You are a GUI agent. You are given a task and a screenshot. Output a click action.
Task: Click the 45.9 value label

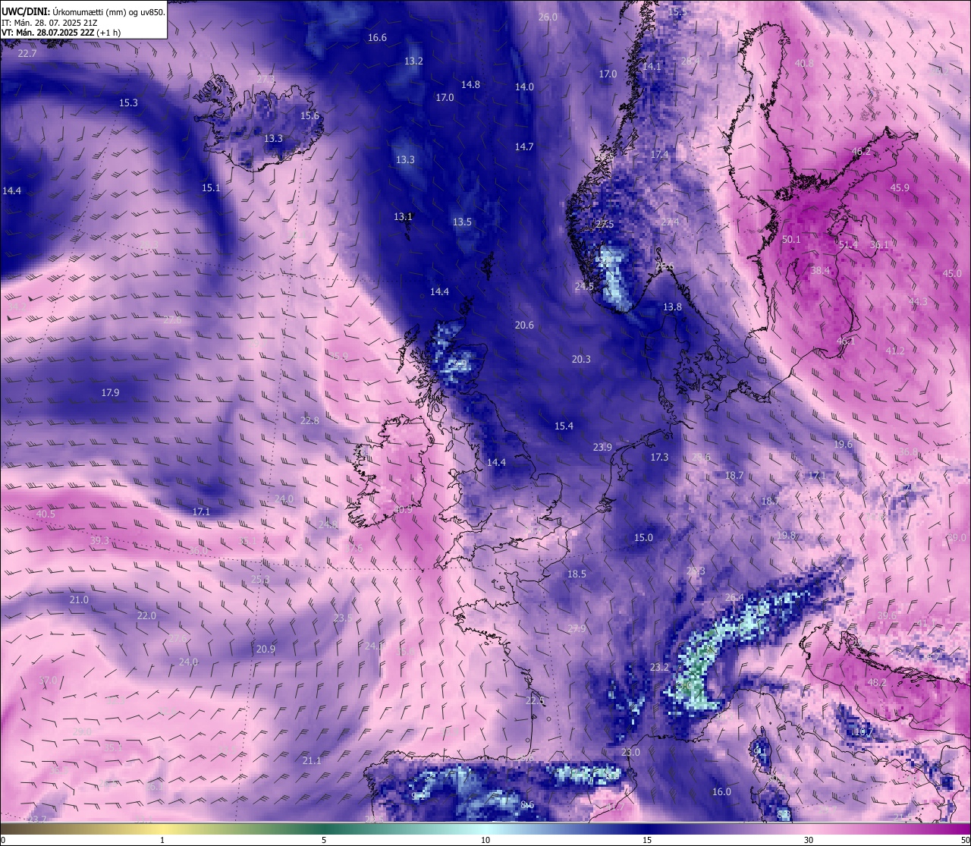[x=900, y=187]
